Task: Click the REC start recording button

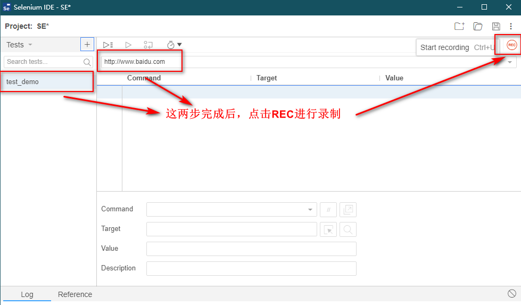Action: click(x=511, y=45)
